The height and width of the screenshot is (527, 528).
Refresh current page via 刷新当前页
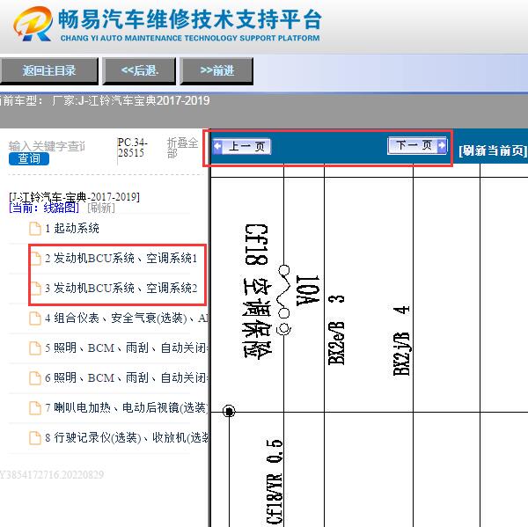pyautogui.click(x=493, y=150)
